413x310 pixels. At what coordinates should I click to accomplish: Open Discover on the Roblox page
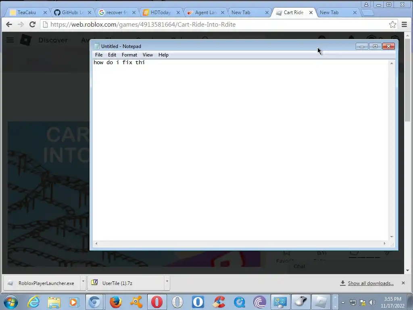[53, 40]
